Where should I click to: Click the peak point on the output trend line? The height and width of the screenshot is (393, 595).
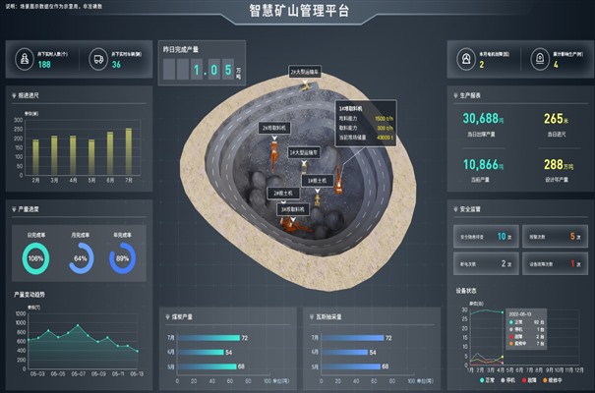(78, 325)
